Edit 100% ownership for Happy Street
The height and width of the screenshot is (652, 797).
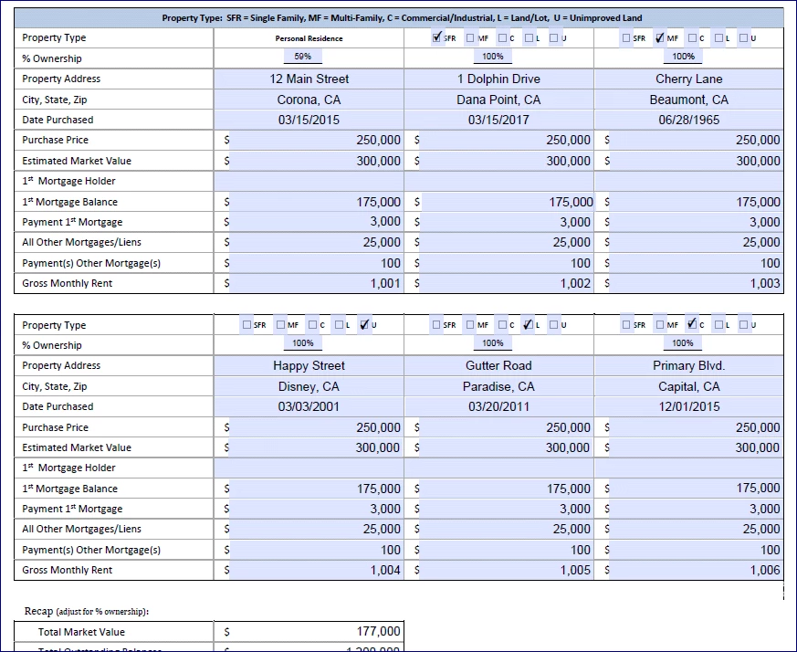tap(303, 343)
